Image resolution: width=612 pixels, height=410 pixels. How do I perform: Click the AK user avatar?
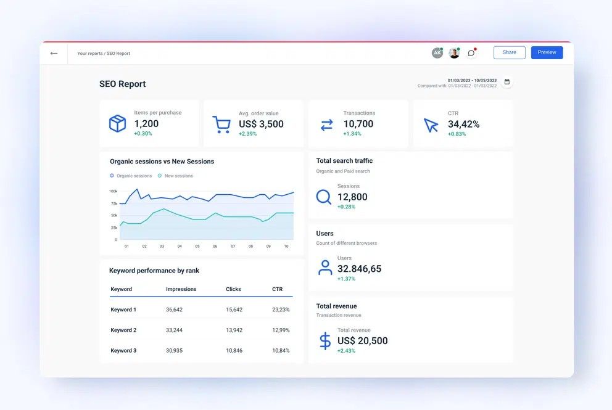(437, 53)
